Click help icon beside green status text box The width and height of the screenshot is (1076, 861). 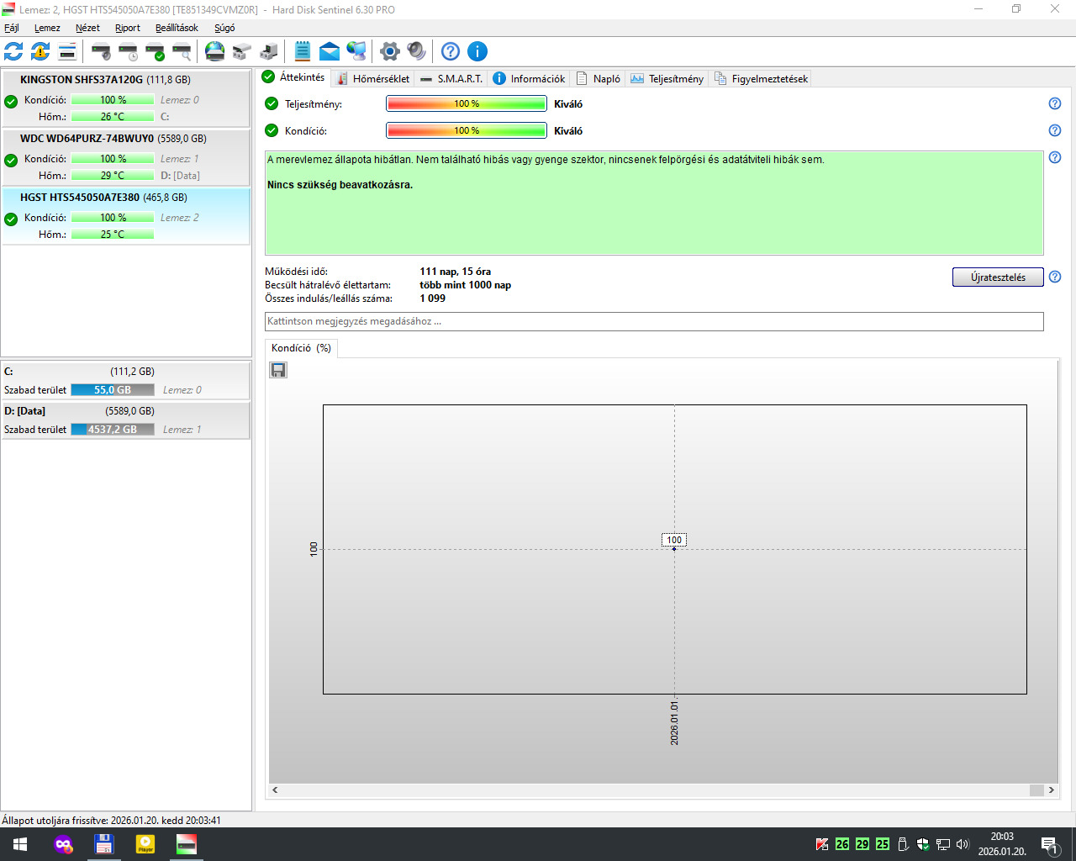pyautogui.click(x=1055, y=157)
